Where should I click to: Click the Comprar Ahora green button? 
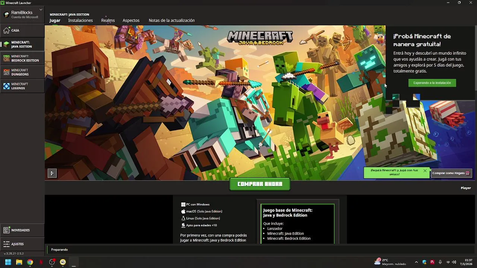[260, 184]
